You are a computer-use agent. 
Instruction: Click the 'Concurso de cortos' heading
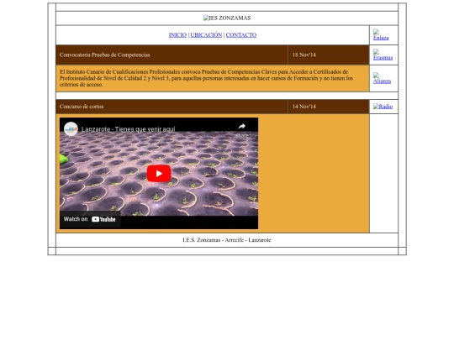(82, 107)
